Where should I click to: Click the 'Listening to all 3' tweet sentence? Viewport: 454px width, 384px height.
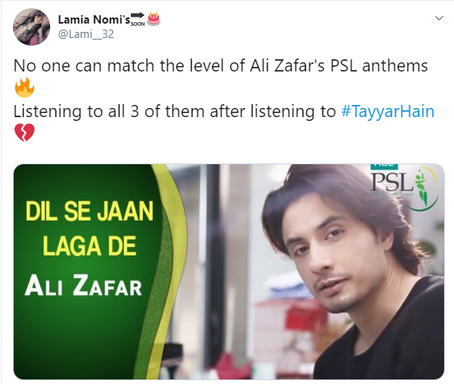coord(175,112)
